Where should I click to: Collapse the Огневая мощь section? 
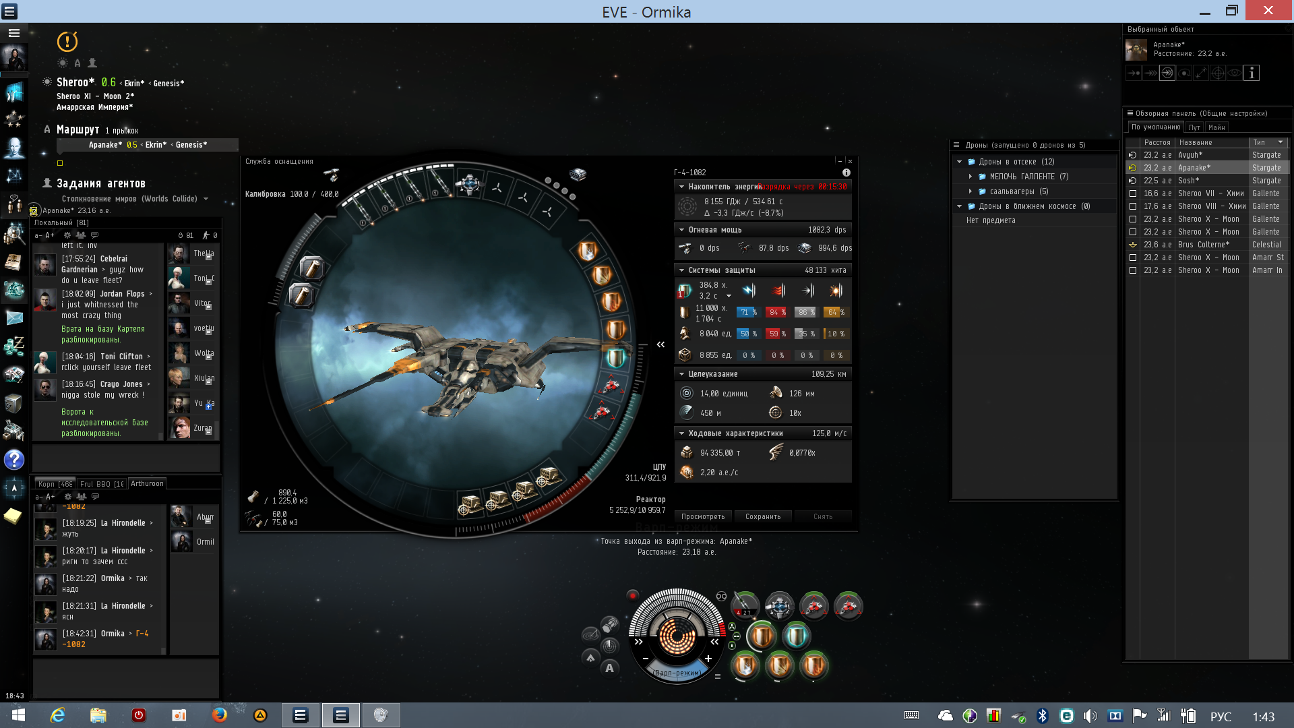coord(681,230)
